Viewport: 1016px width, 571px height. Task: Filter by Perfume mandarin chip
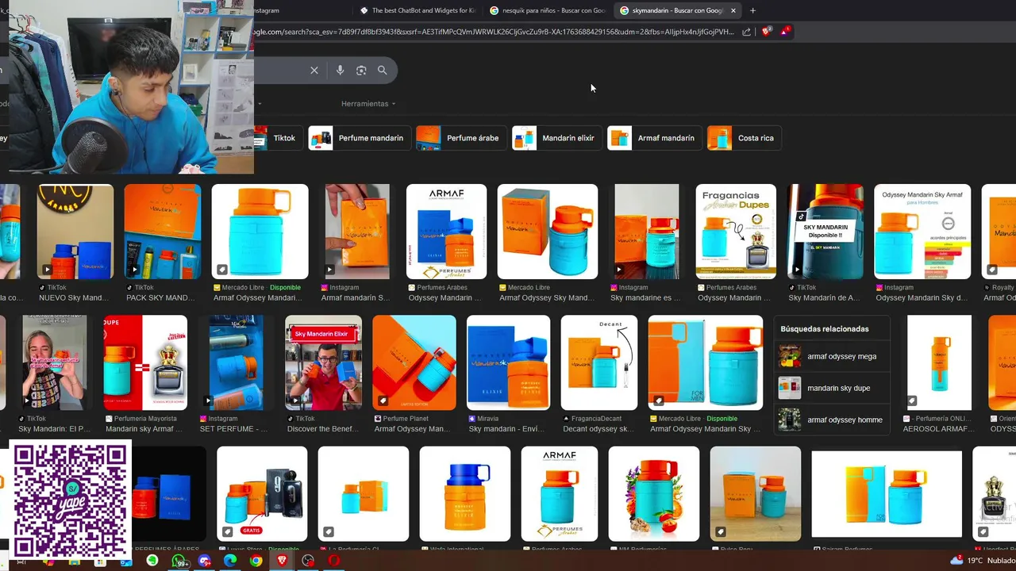[360, 138]
